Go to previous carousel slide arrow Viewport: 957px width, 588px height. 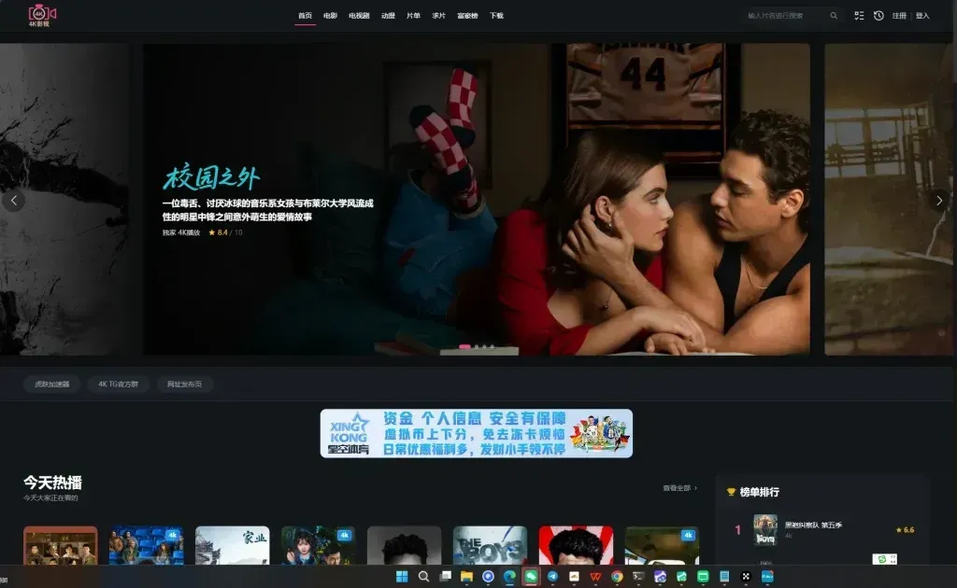pos(13,201)
